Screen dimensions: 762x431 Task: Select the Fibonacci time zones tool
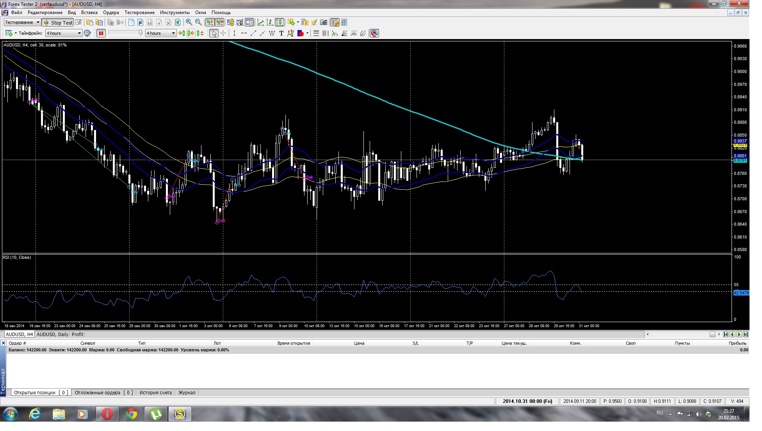click(x=325, y=33)
